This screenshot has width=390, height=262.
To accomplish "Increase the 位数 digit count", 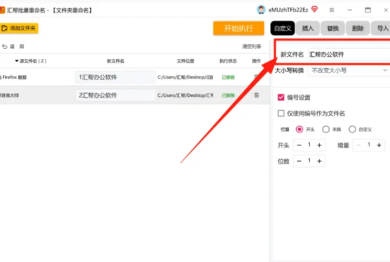I will click(x=319, y=161).
